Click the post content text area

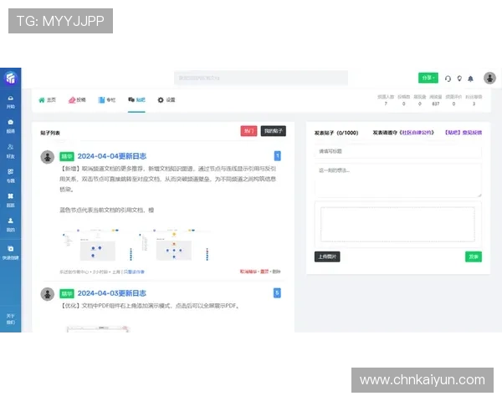pyautogui.click(x=398, y=180)
